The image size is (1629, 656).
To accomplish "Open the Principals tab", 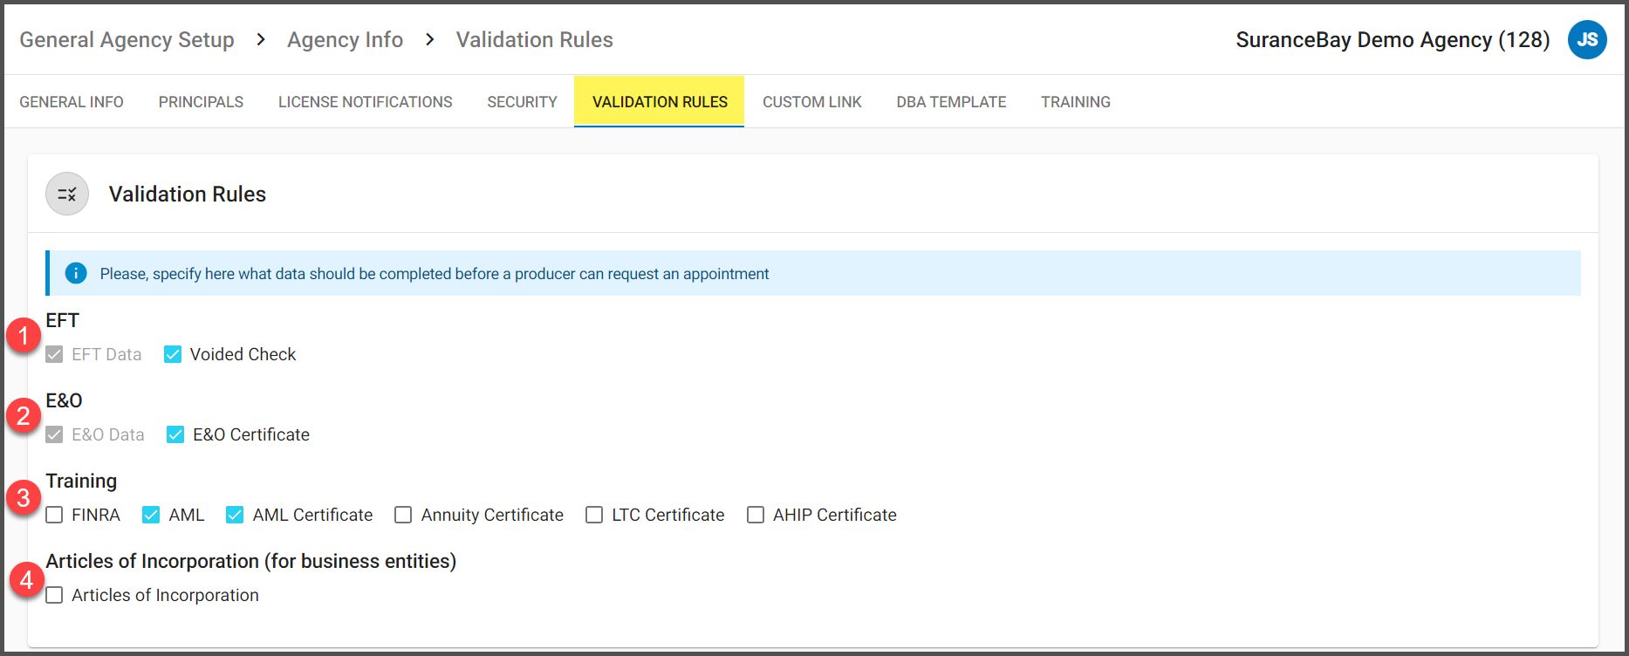I will (201, 102).
